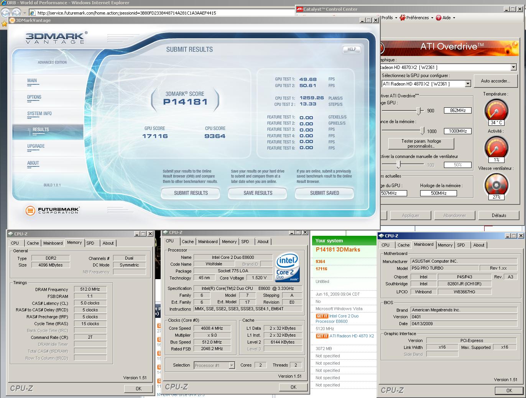526x398 pixels.
Task: Click the DRAM Frequency 512.0 MHz field
Action: [90, 289]
